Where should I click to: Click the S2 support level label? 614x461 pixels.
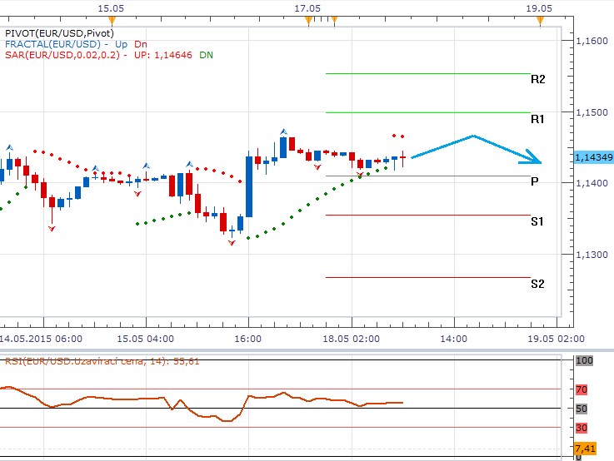click(x=537, y=284)
